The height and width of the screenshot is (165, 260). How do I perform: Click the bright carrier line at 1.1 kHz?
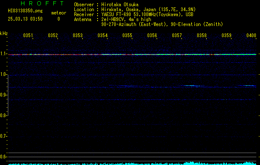(132, 54)
